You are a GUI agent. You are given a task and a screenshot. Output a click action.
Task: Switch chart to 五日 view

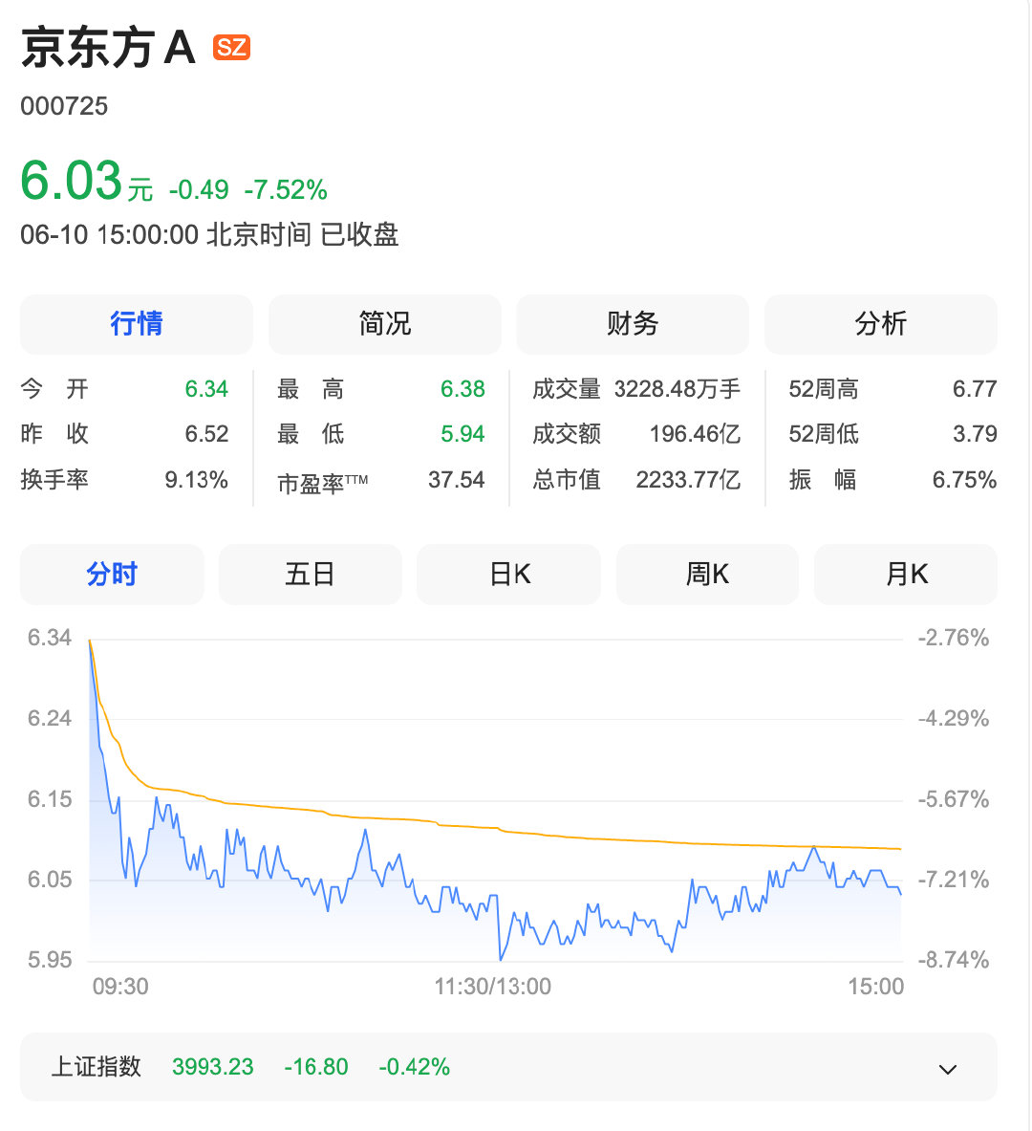click(311, 575)
